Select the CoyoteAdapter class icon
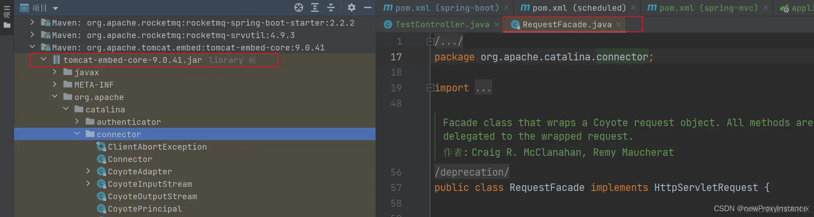814x217 pixels. 101,172
